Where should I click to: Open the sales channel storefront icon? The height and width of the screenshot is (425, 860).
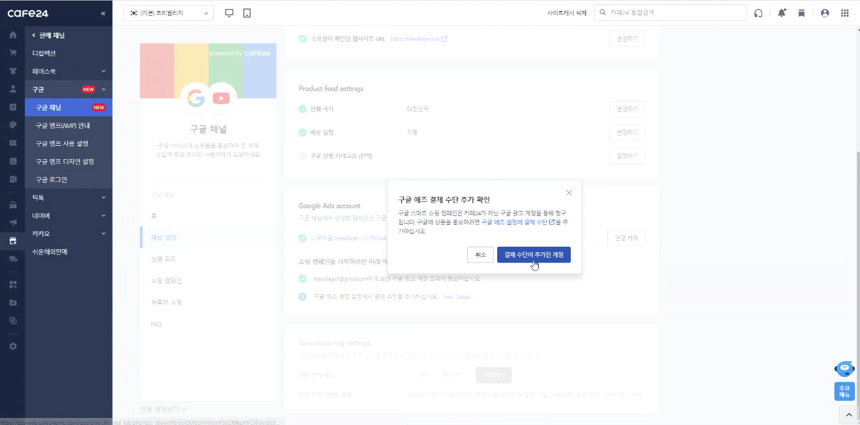pos(13,241)
